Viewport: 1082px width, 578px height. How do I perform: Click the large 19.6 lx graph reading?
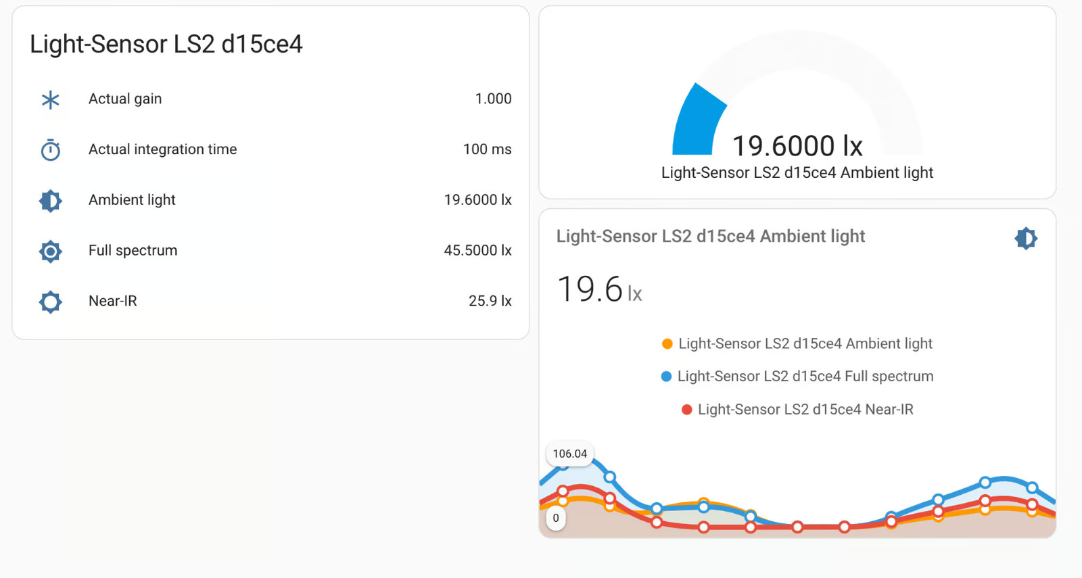click(x=598, y=289)
